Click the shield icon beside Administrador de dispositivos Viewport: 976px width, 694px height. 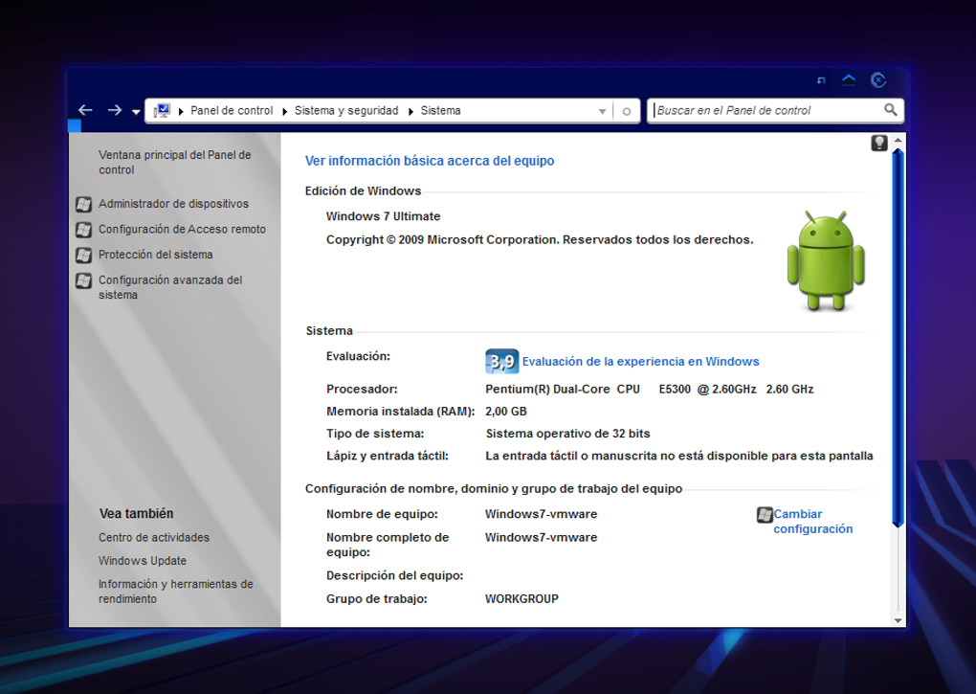coord(84,204)
